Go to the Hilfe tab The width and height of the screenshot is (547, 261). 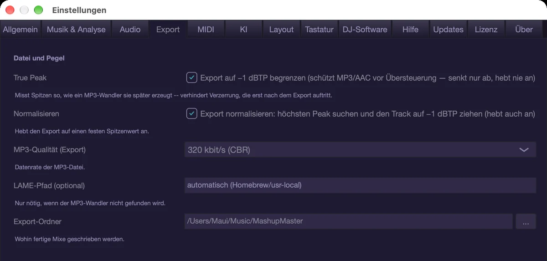pos(410,29)
